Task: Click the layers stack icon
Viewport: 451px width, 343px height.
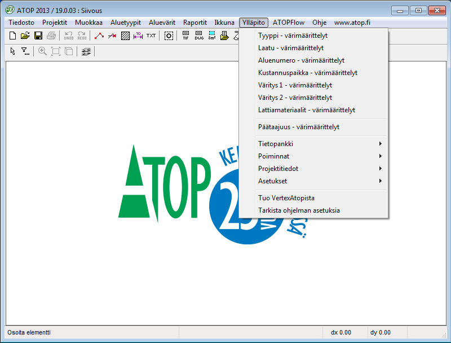Action: pos(86,51)
